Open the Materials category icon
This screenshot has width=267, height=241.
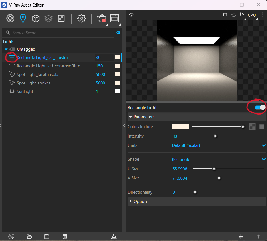[10, 18]
